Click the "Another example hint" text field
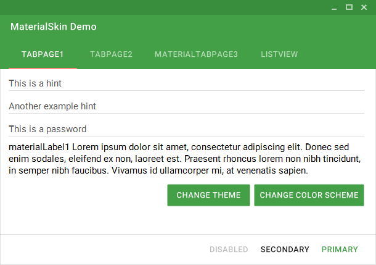 pyautogui.click(x=186, y=106)
